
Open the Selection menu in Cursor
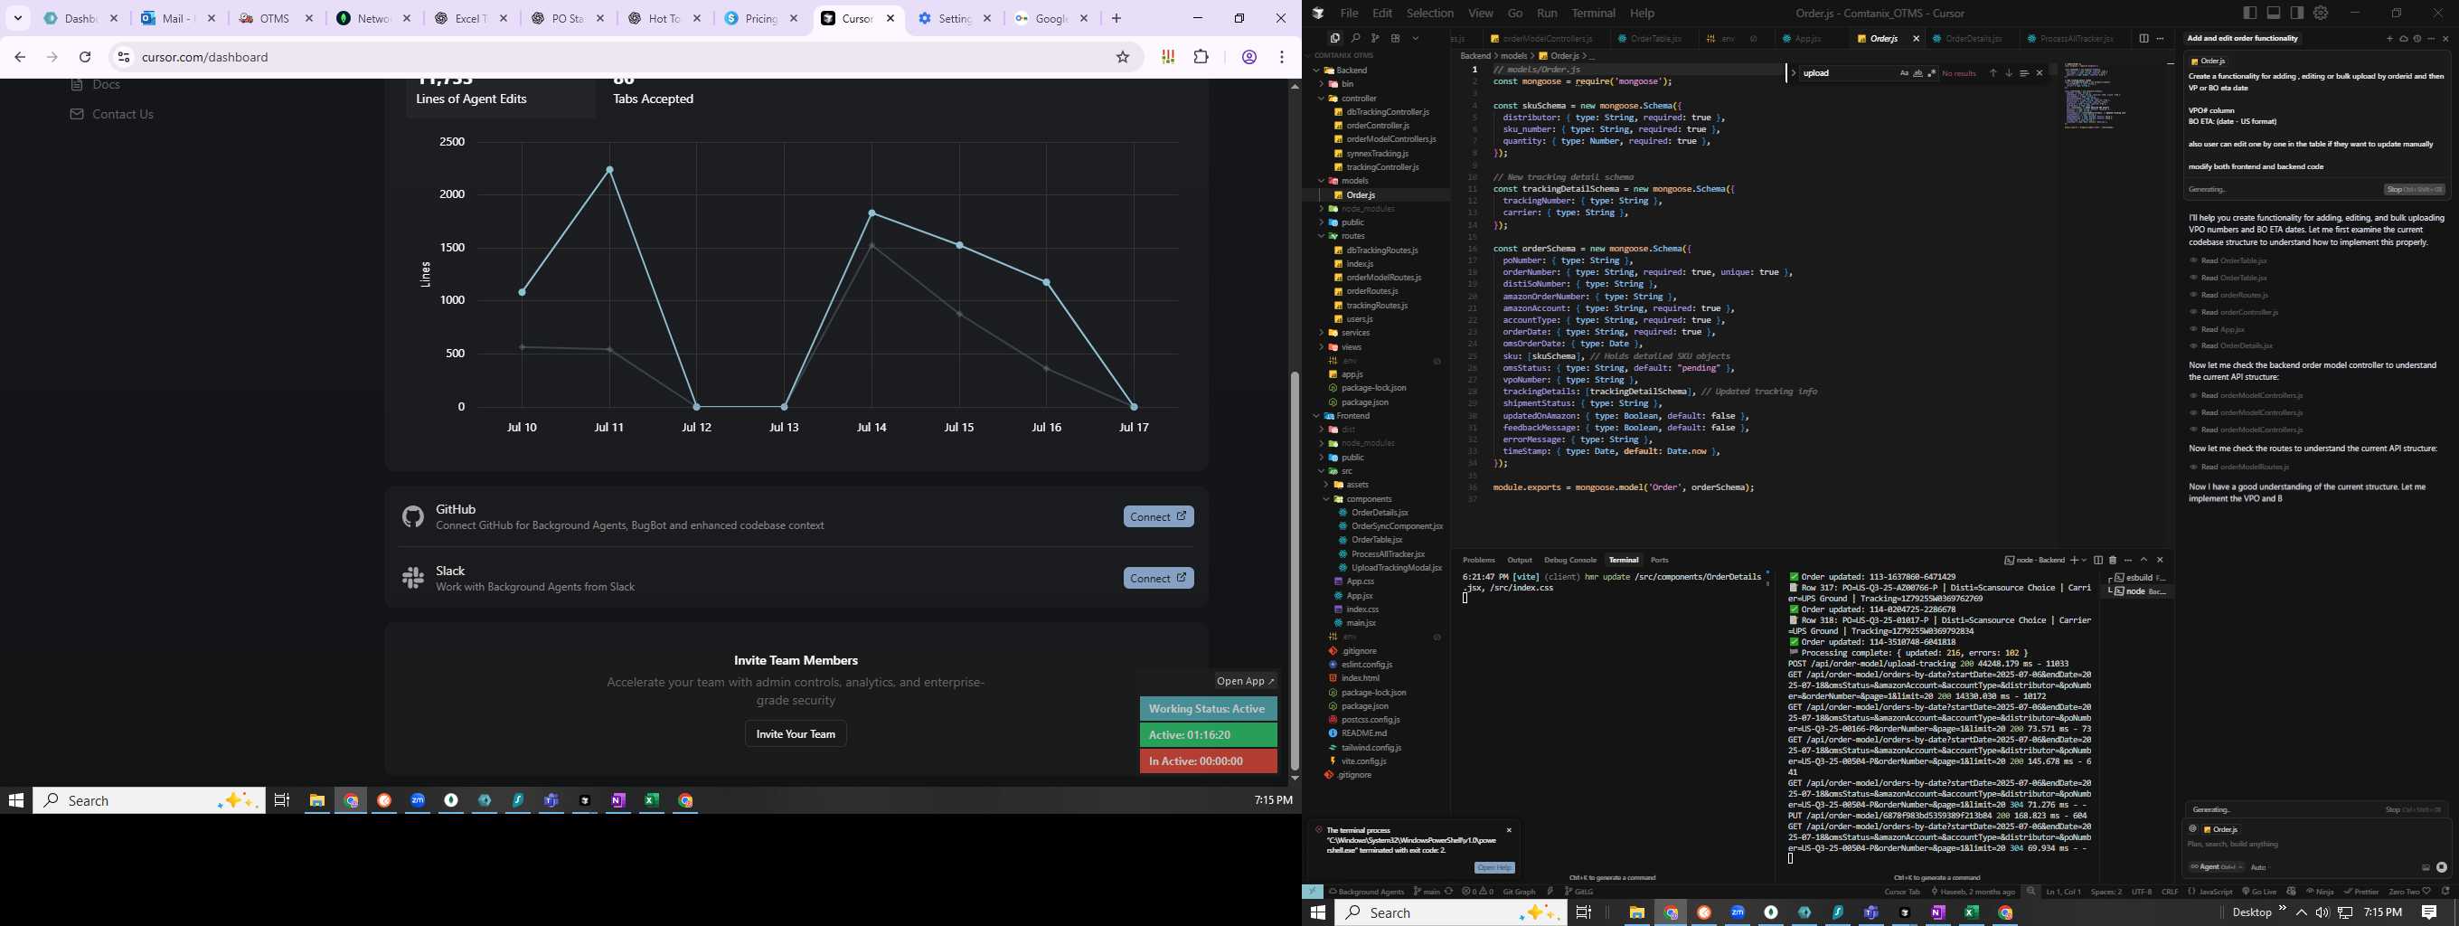1430,13
